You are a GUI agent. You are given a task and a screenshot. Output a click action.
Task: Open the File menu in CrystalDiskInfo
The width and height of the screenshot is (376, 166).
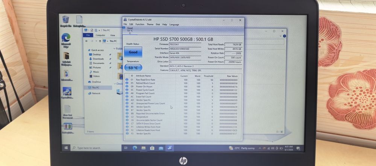(x=125, y=24)
